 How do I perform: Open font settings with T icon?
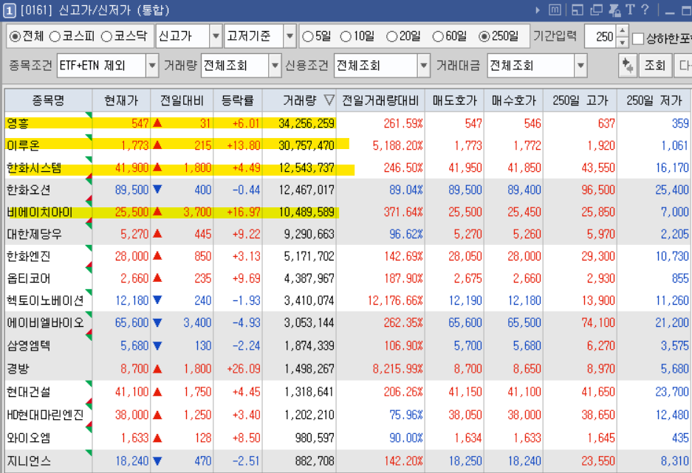point(630,10)
